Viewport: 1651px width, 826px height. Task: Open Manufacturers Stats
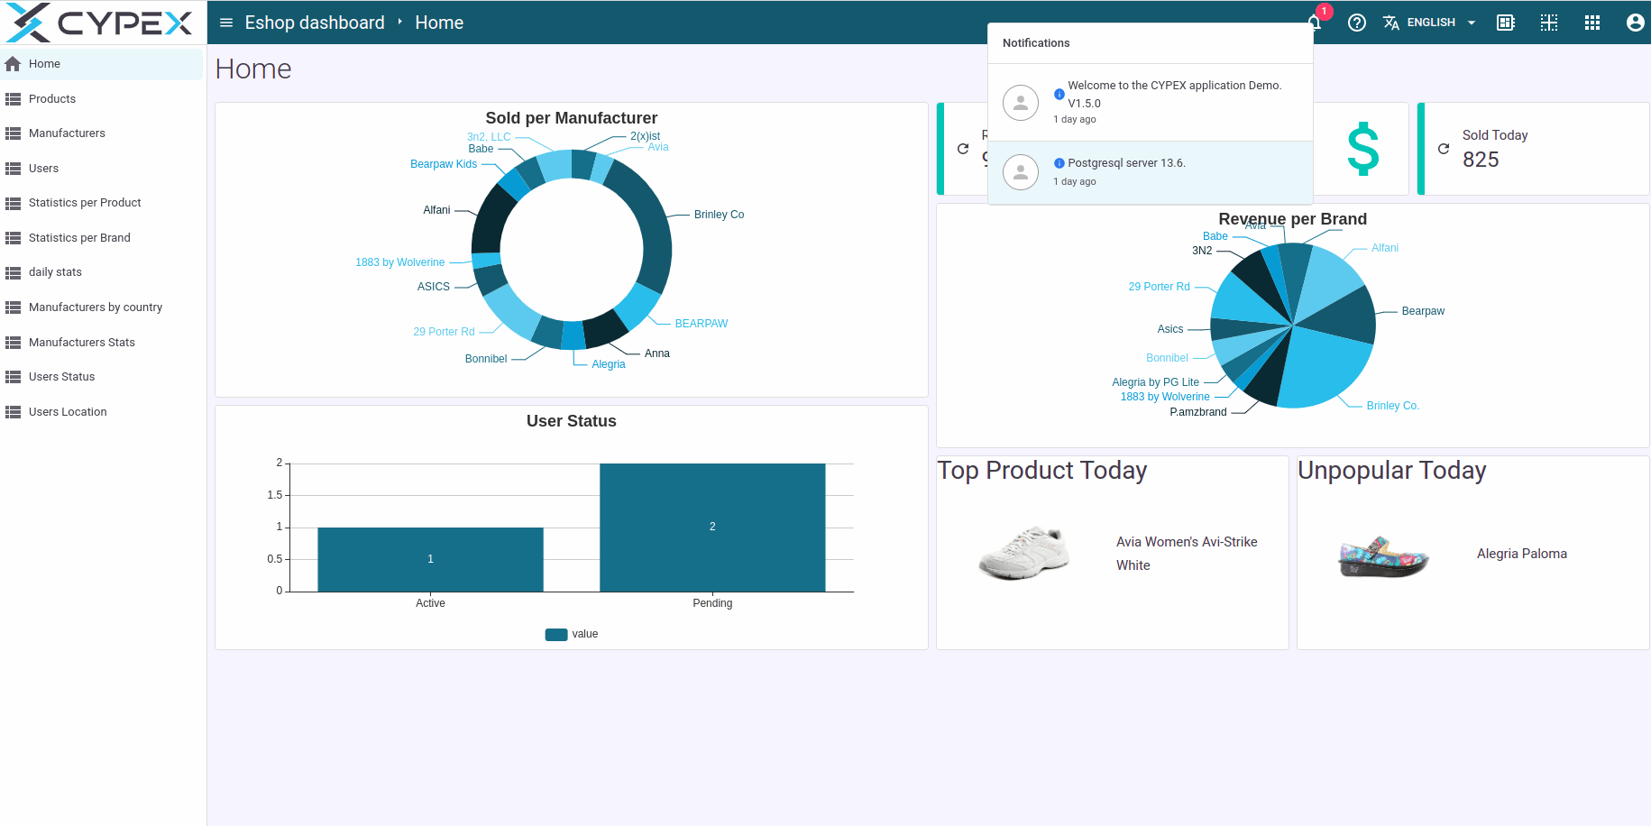(x=102, y=343)
